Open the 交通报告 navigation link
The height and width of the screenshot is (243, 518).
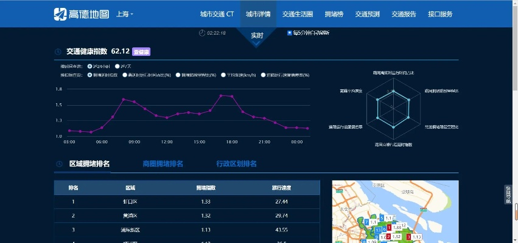[x=404, y=14]
